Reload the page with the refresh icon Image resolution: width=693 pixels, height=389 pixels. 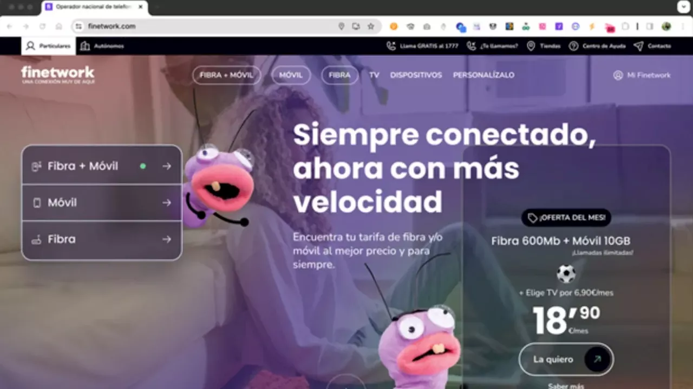(x=42, y=26)
